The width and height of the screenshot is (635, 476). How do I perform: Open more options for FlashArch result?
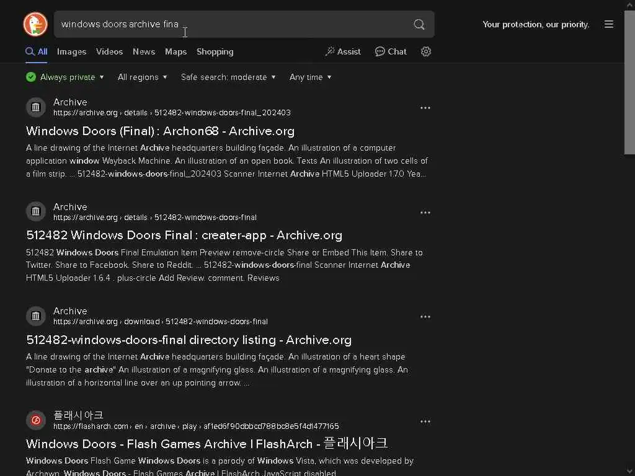click(x=425, y=421)
